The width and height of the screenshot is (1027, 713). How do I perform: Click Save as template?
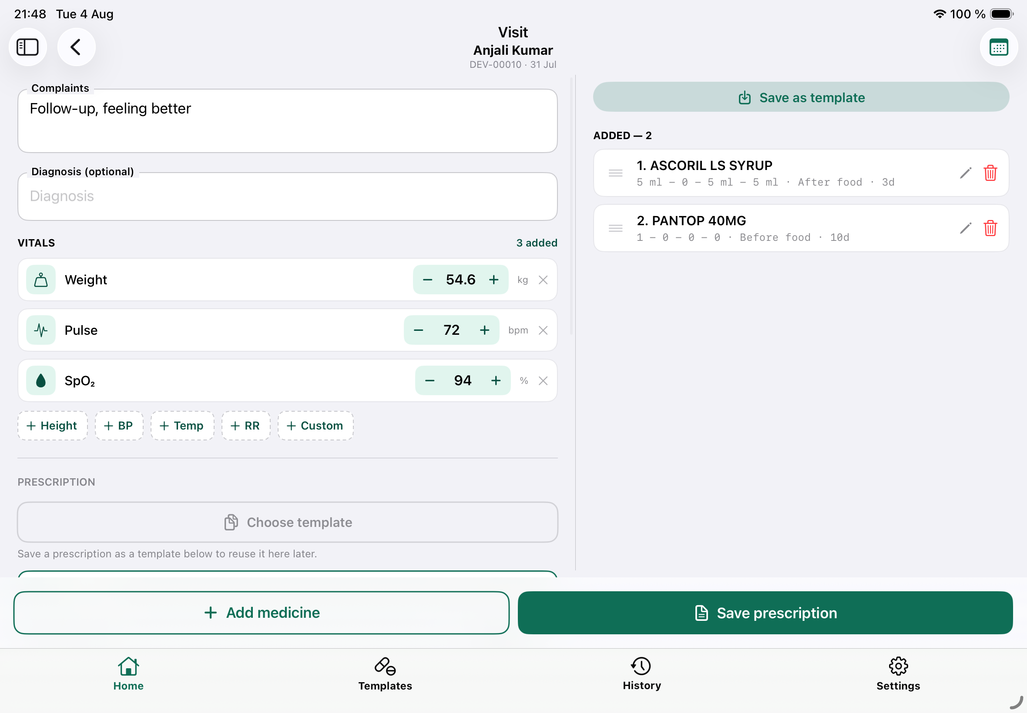(x=801, y=97)
